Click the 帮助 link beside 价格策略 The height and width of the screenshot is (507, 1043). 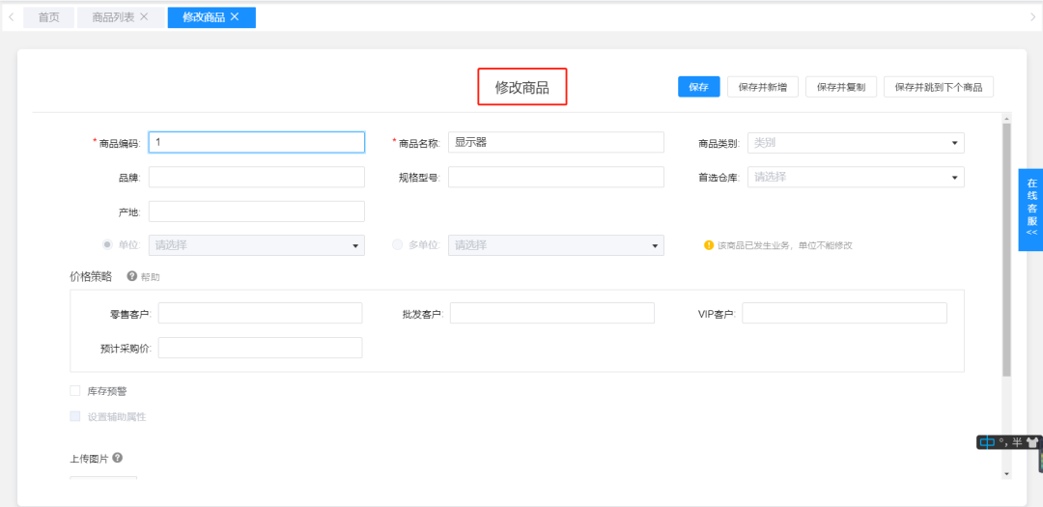tap(150, 277)
